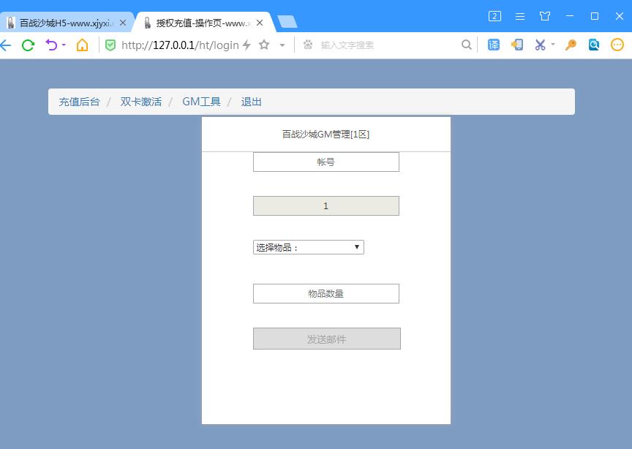Click the home page icon
Image resolution: width=632 pixels, height=449 pixels.
(82, 45)
